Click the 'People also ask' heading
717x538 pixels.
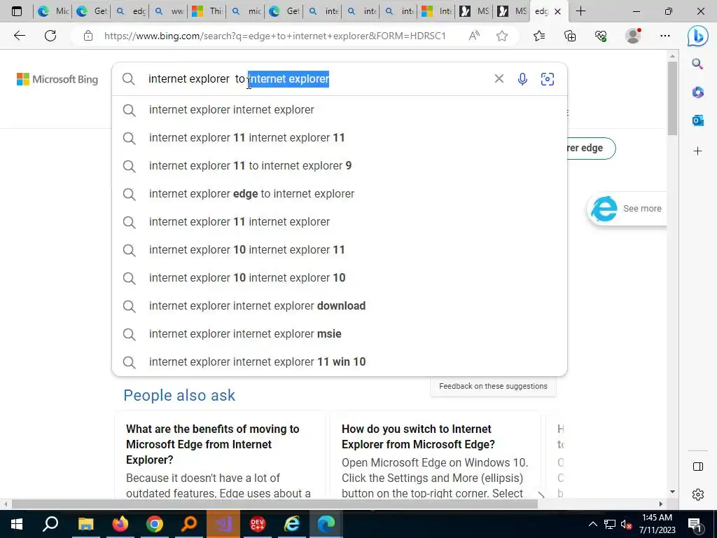coord(179,395)
